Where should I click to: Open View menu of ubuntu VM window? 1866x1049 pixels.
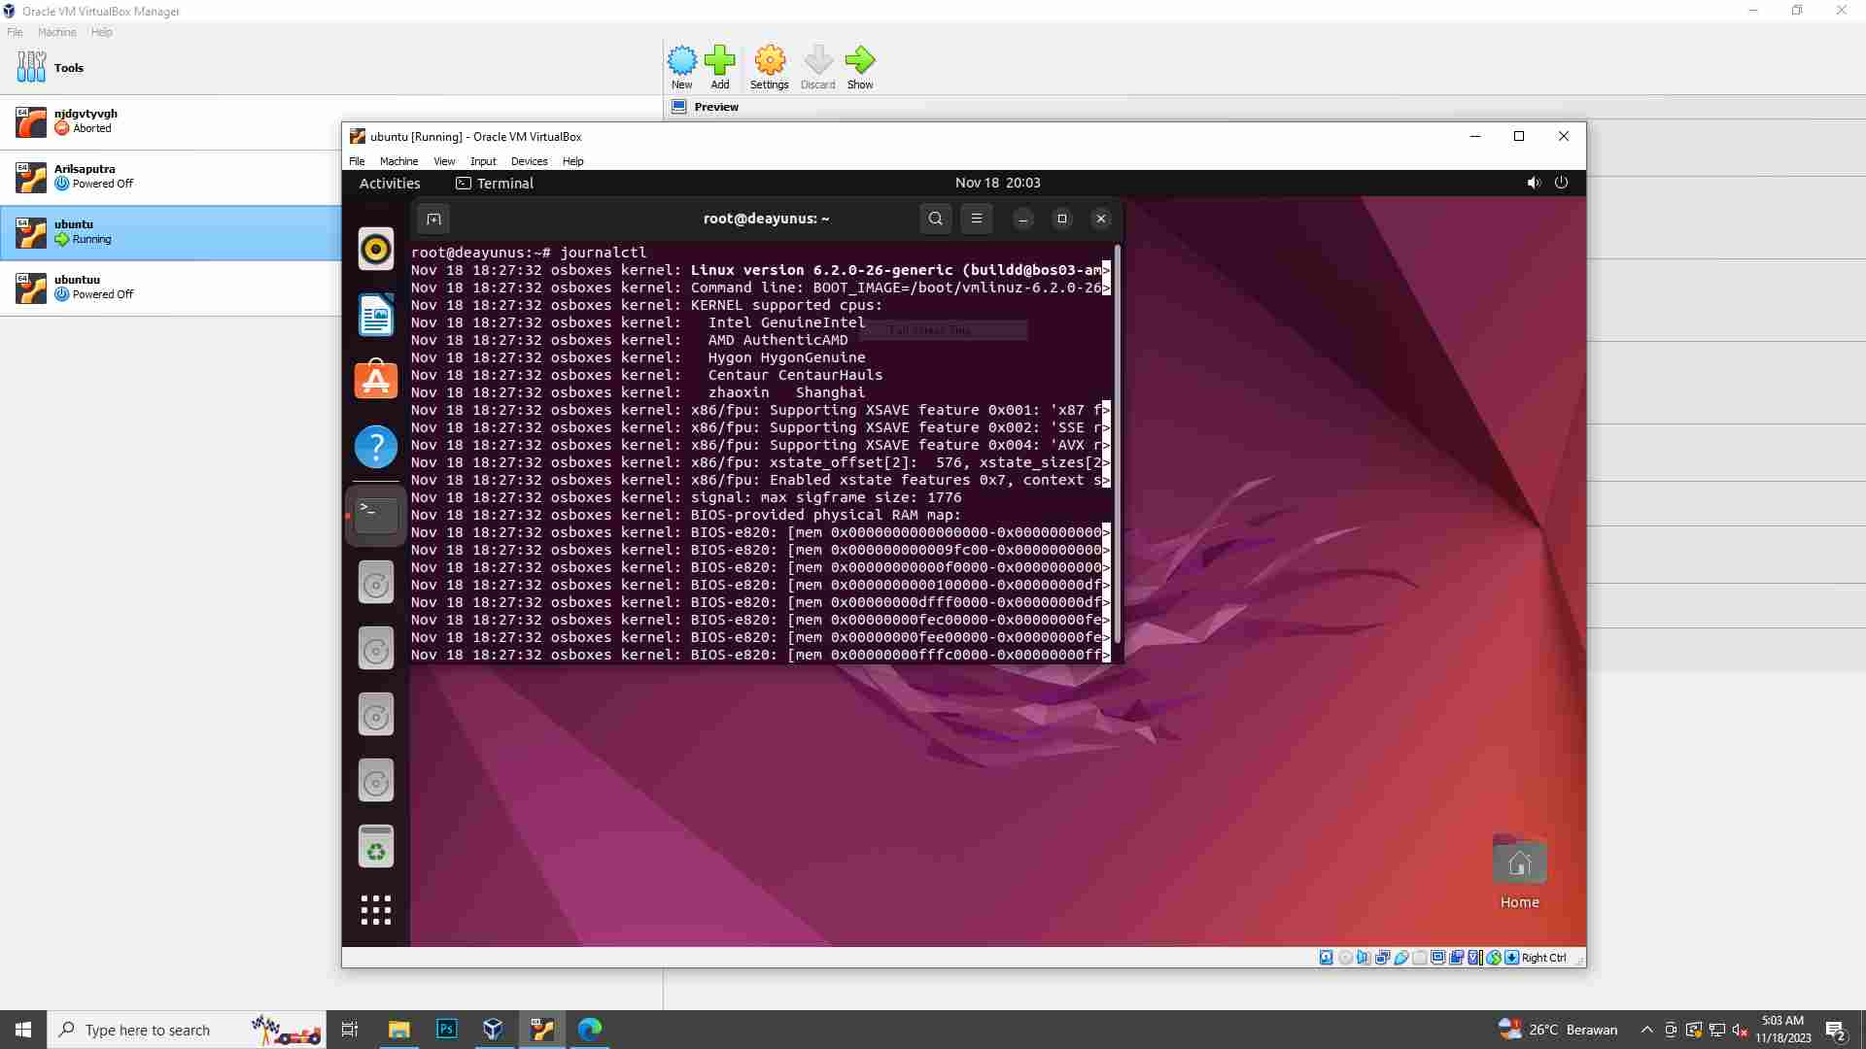(444, 161)
